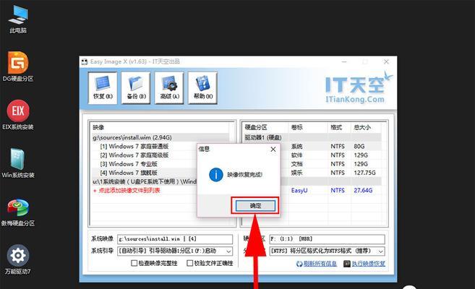Click the 执行映像恢复 link

(368, 264)
